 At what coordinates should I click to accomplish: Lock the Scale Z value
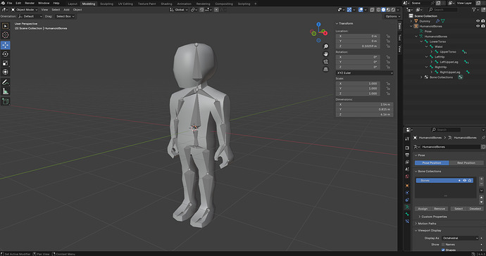pyautogui.click(x=388, y=94)
